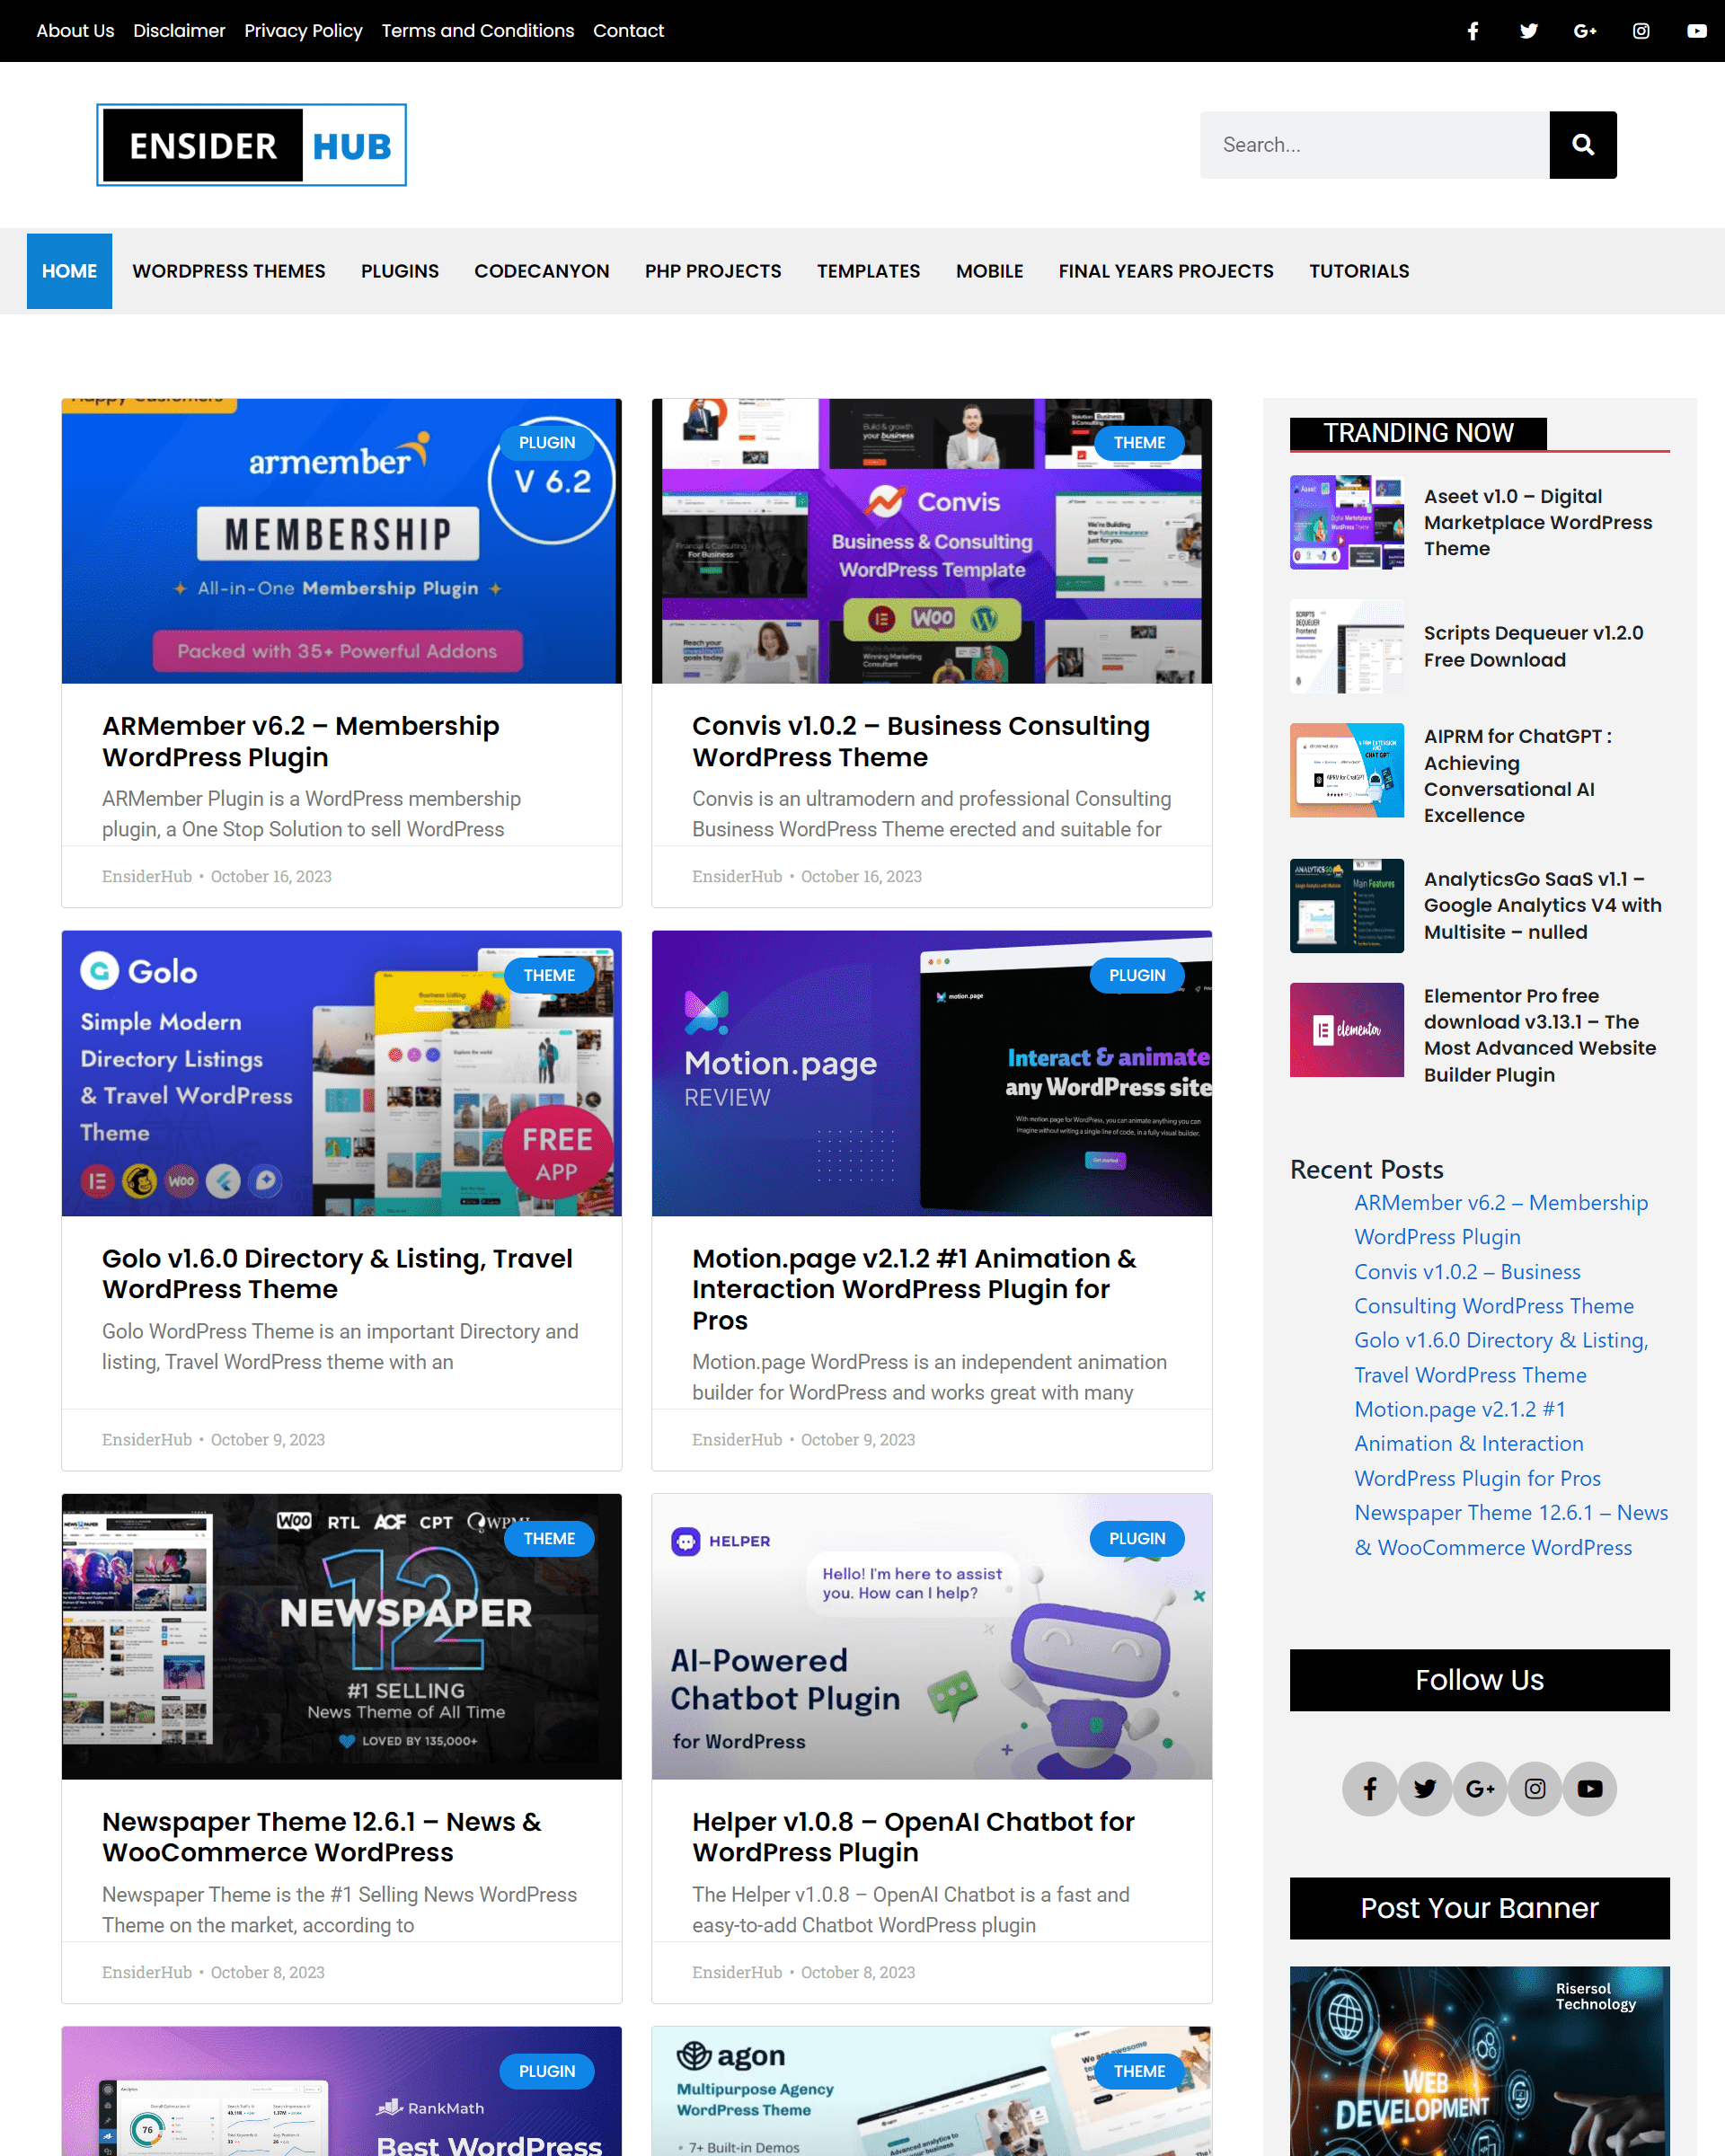Open Newspaper Theme 12.6.1 post title
1725x2156 pixels.
point(321,1836)
